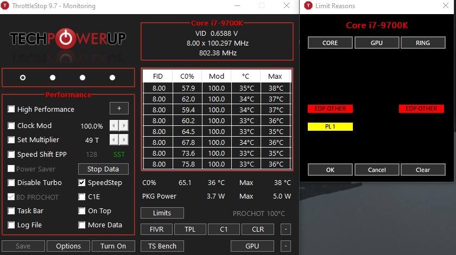Select the fourth profile radio button
Image resolution: width=456 pixels, height=255 pixels.
[112, 78]
